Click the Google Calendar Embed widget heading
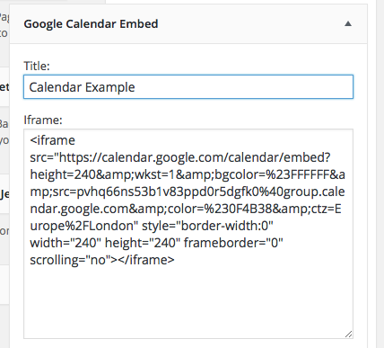Screen dimensions: 384x348 click(91, 24)
